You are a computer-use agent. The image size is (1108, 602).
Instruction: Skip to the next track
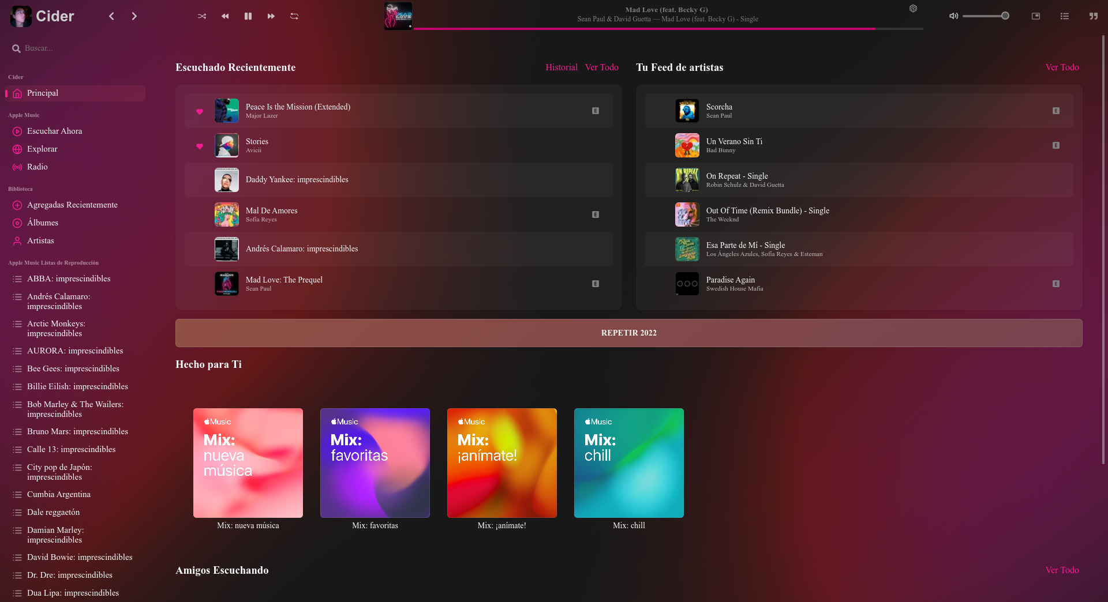271,16
